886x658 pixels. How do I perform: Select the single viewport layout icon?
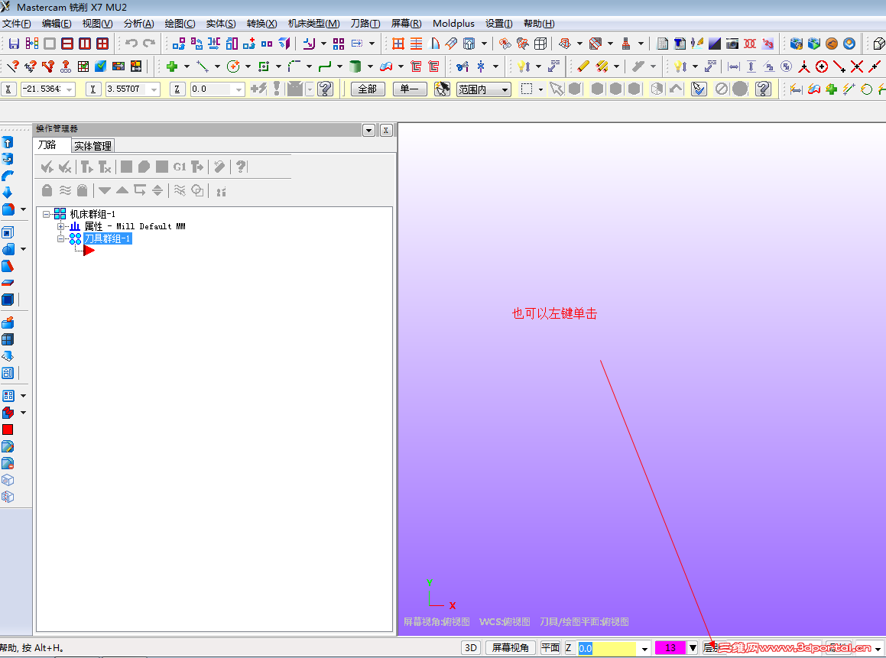point(50,44)
